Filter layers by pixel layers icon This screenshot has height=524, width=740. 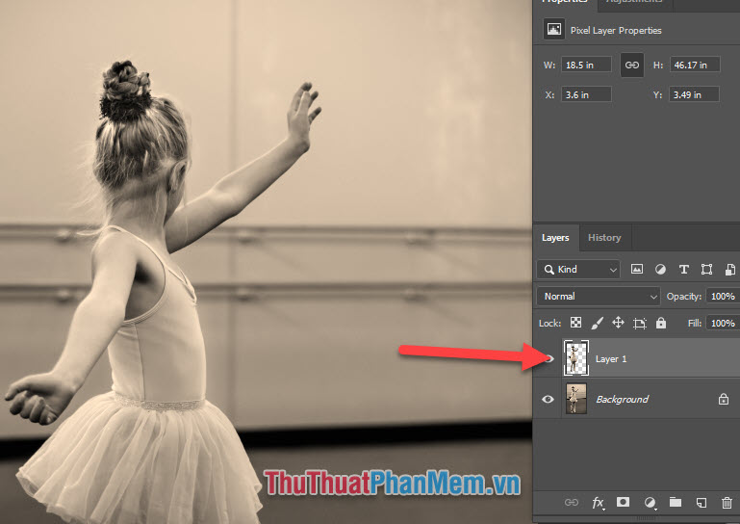[637, 270]
